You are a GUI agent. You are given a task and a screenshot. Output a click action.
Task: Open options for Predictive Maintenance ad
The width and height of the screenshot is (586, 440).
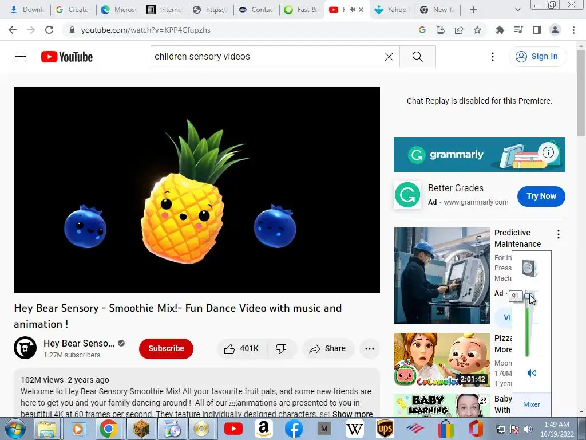(559, 234)
